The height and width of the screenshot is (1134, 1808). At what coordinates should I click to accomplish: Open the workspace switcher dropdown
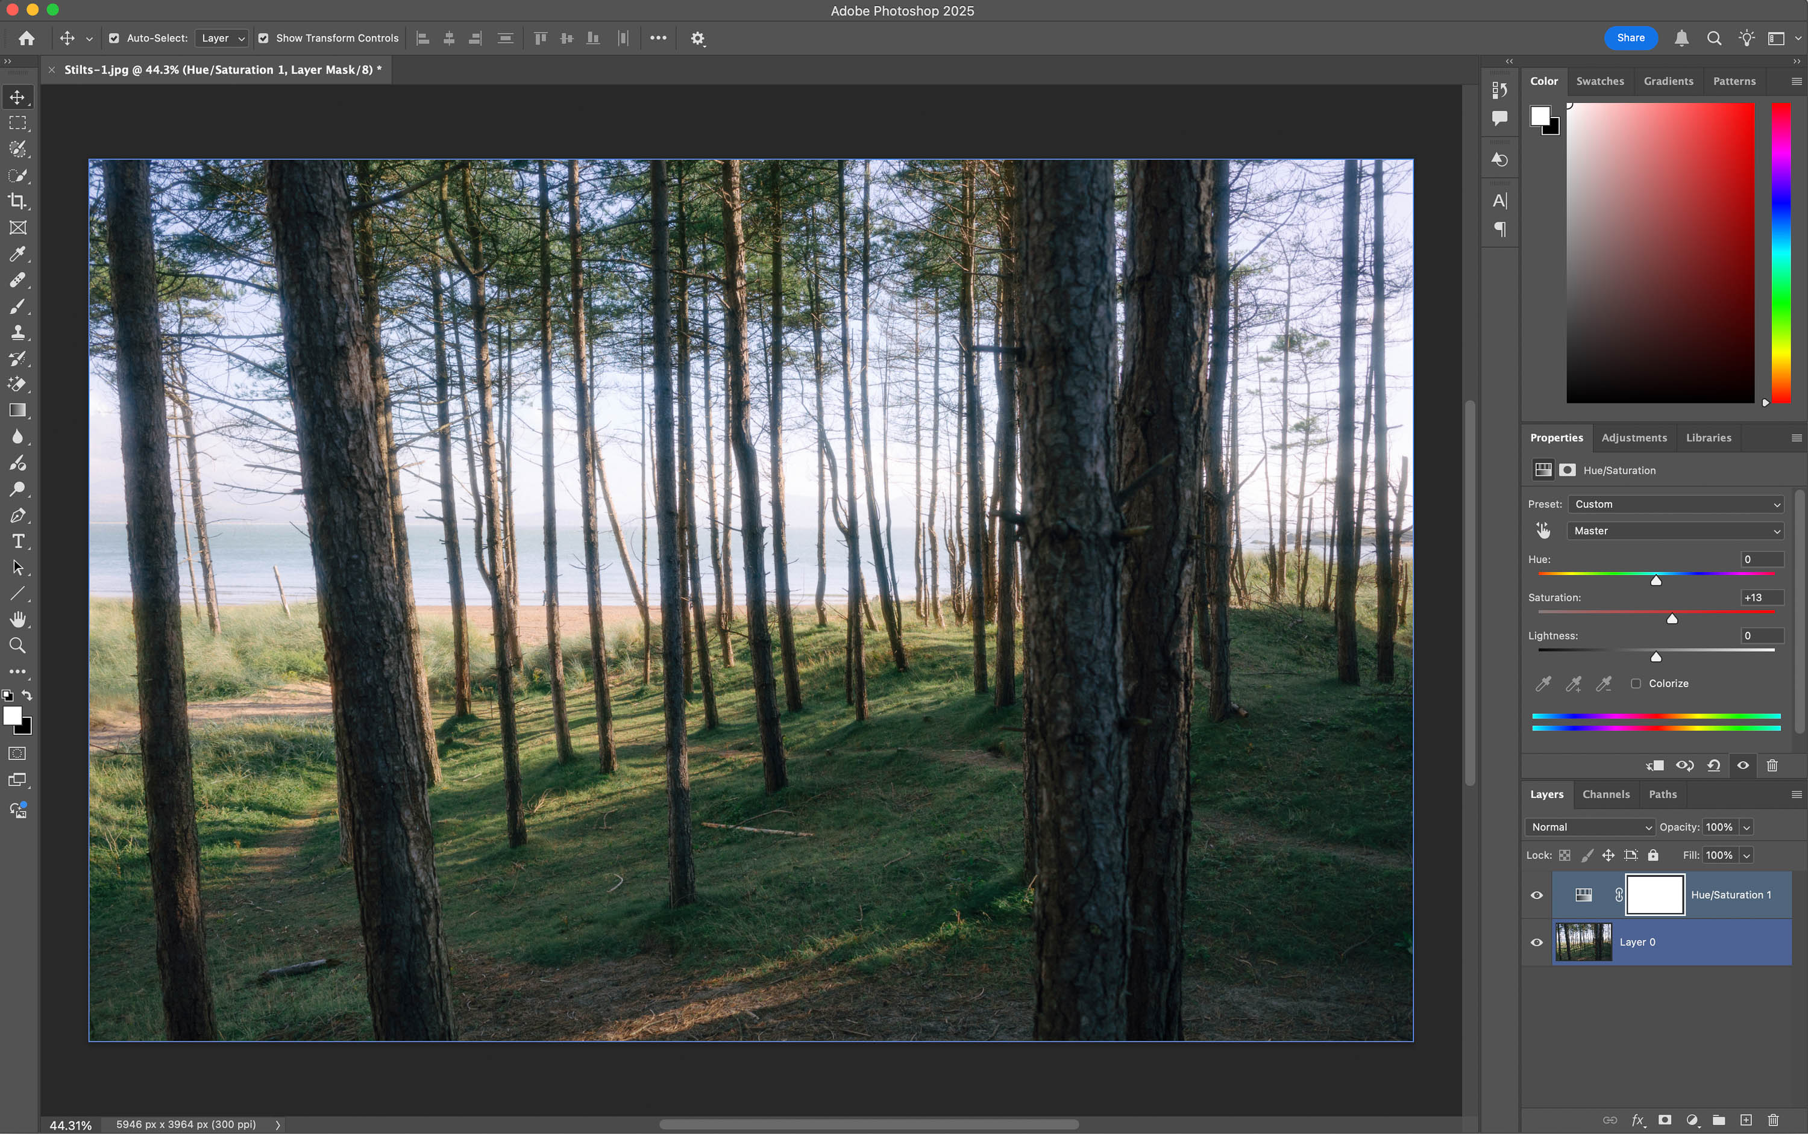click(x=1783, y=39)
